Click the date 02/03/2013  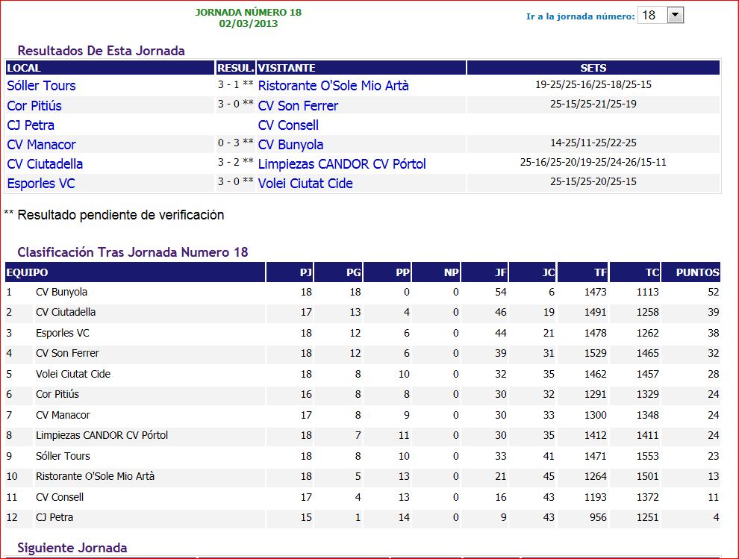point(249,24)
